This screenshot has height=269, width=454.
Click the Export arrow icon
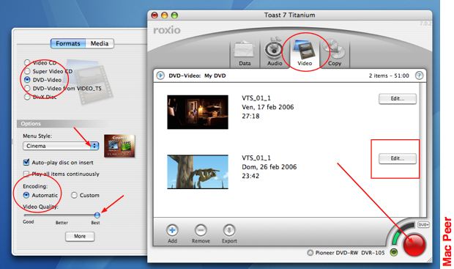pos(229,230)
